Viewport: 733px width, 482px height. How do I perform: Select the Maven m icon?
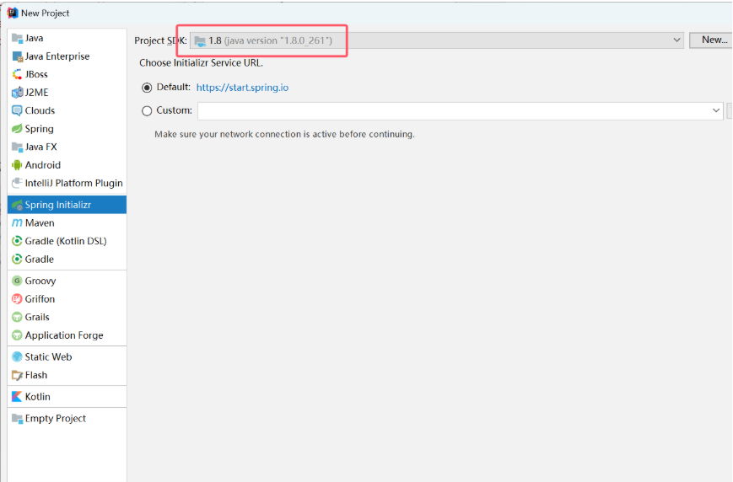[x=18, y=222]
